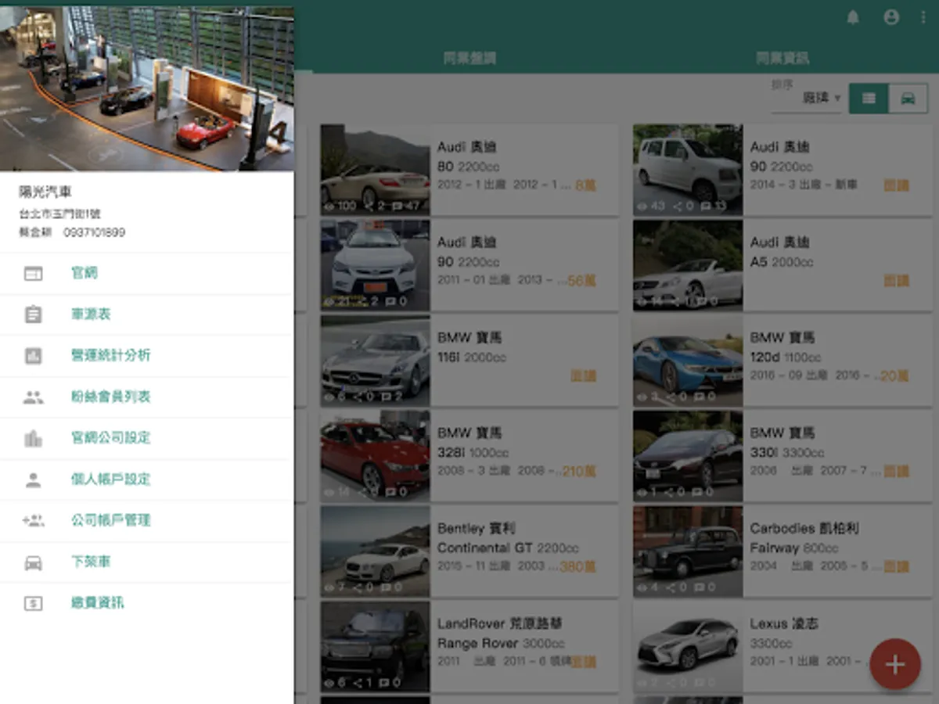
Task: Open notifications bell in top bar
Action: click(x=853, y=17)
